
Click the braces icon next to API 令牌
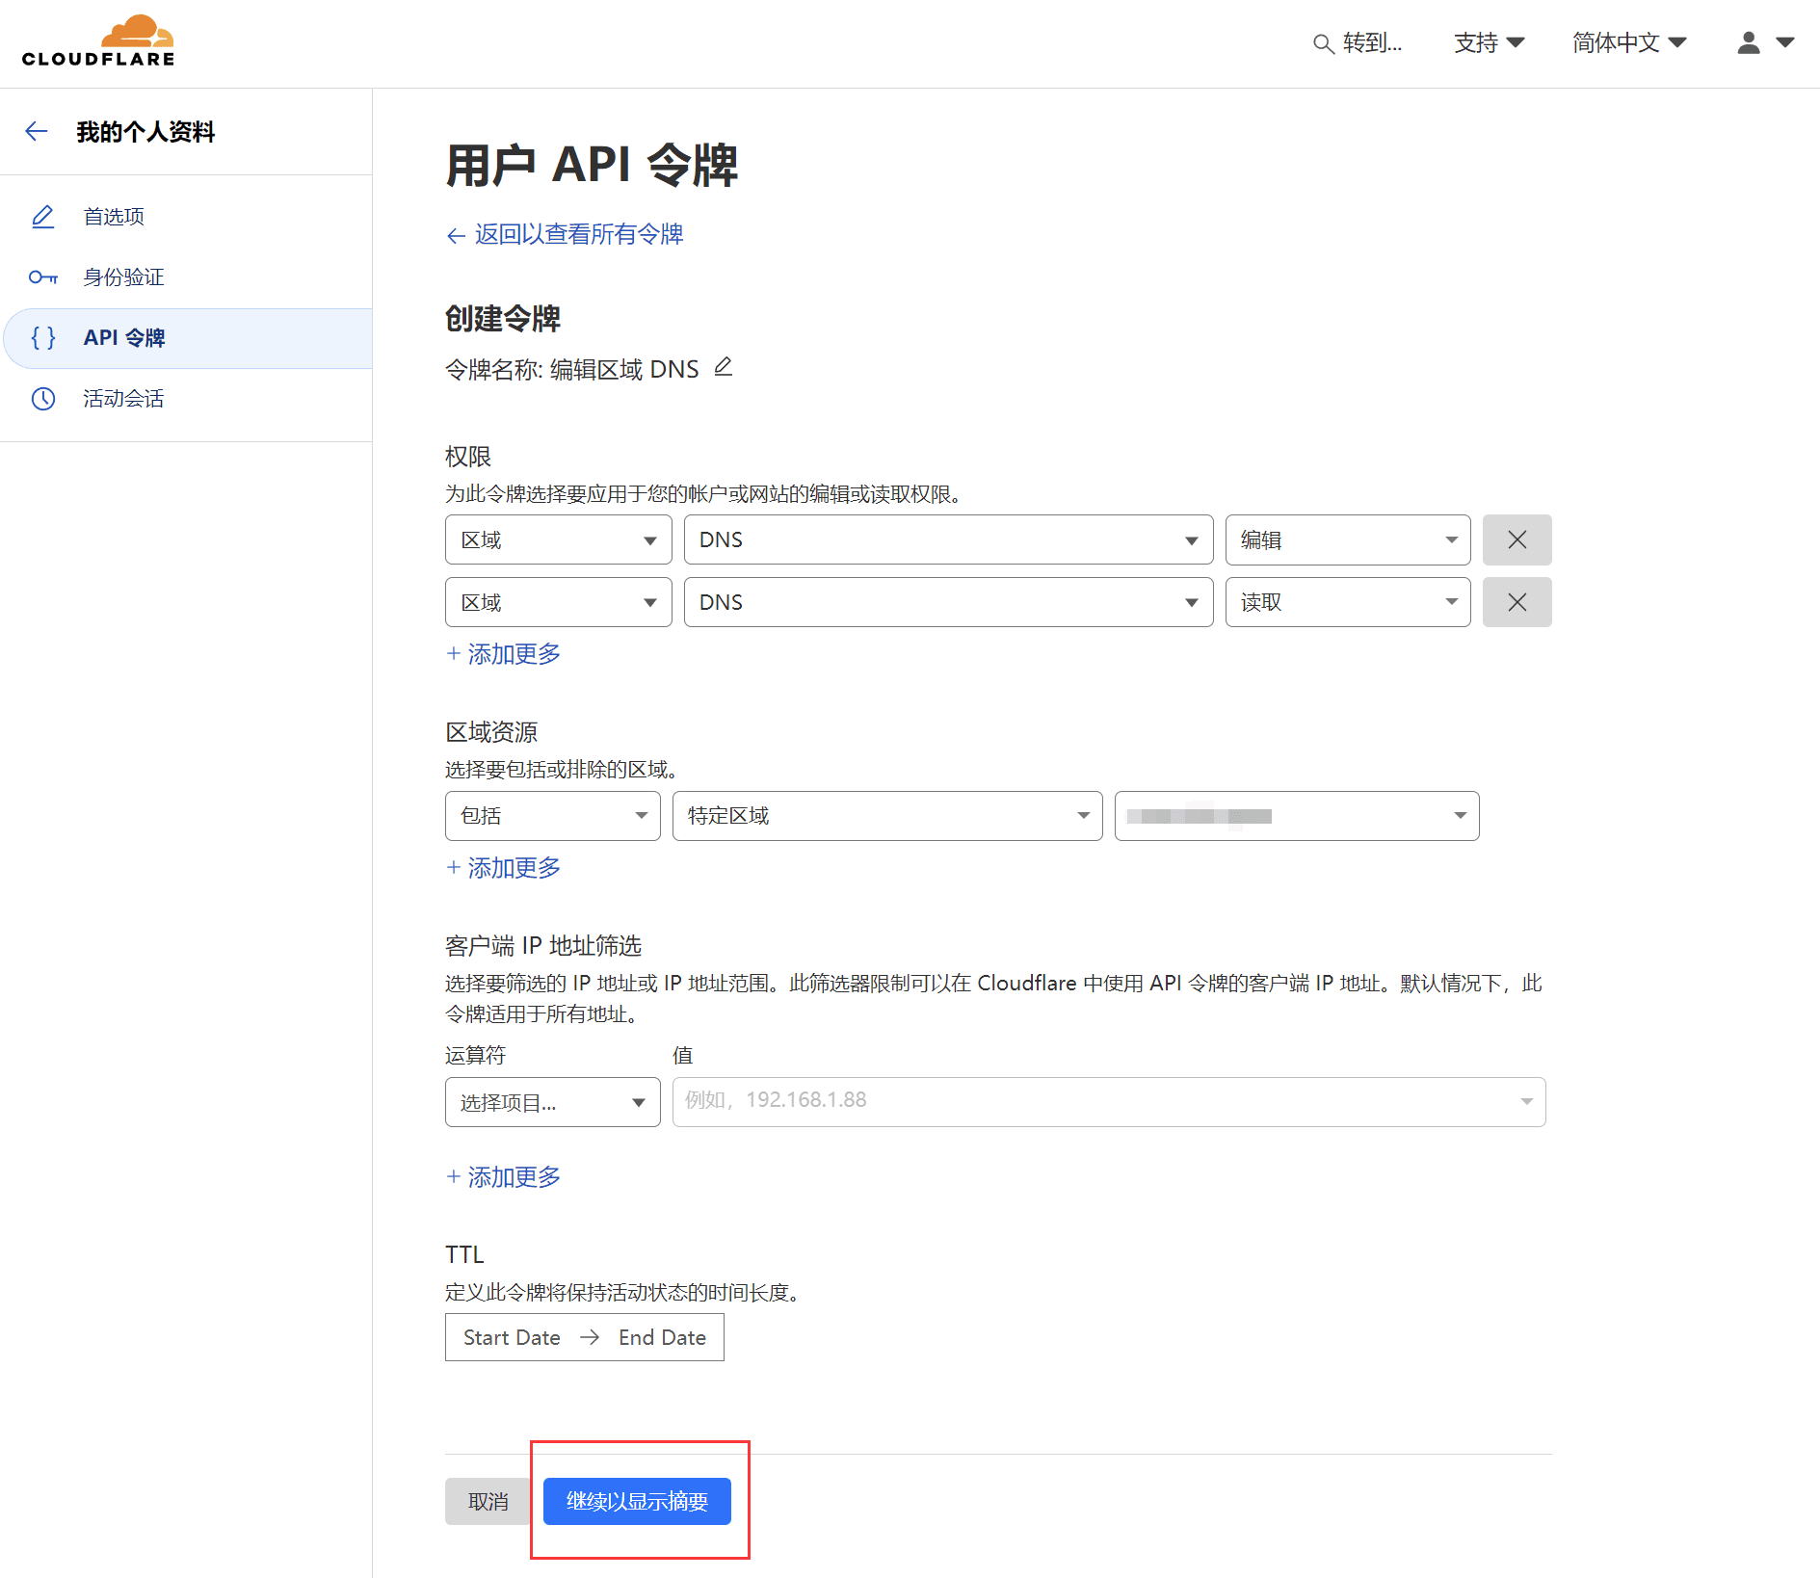[43, 338]
